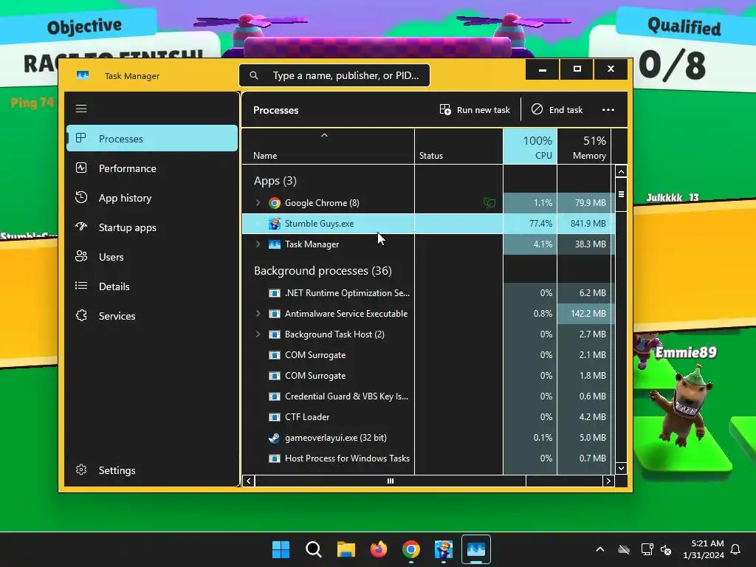Click the muted volume tray icon
This screenshot has height=567, width=756.
(x=667, y=549)
